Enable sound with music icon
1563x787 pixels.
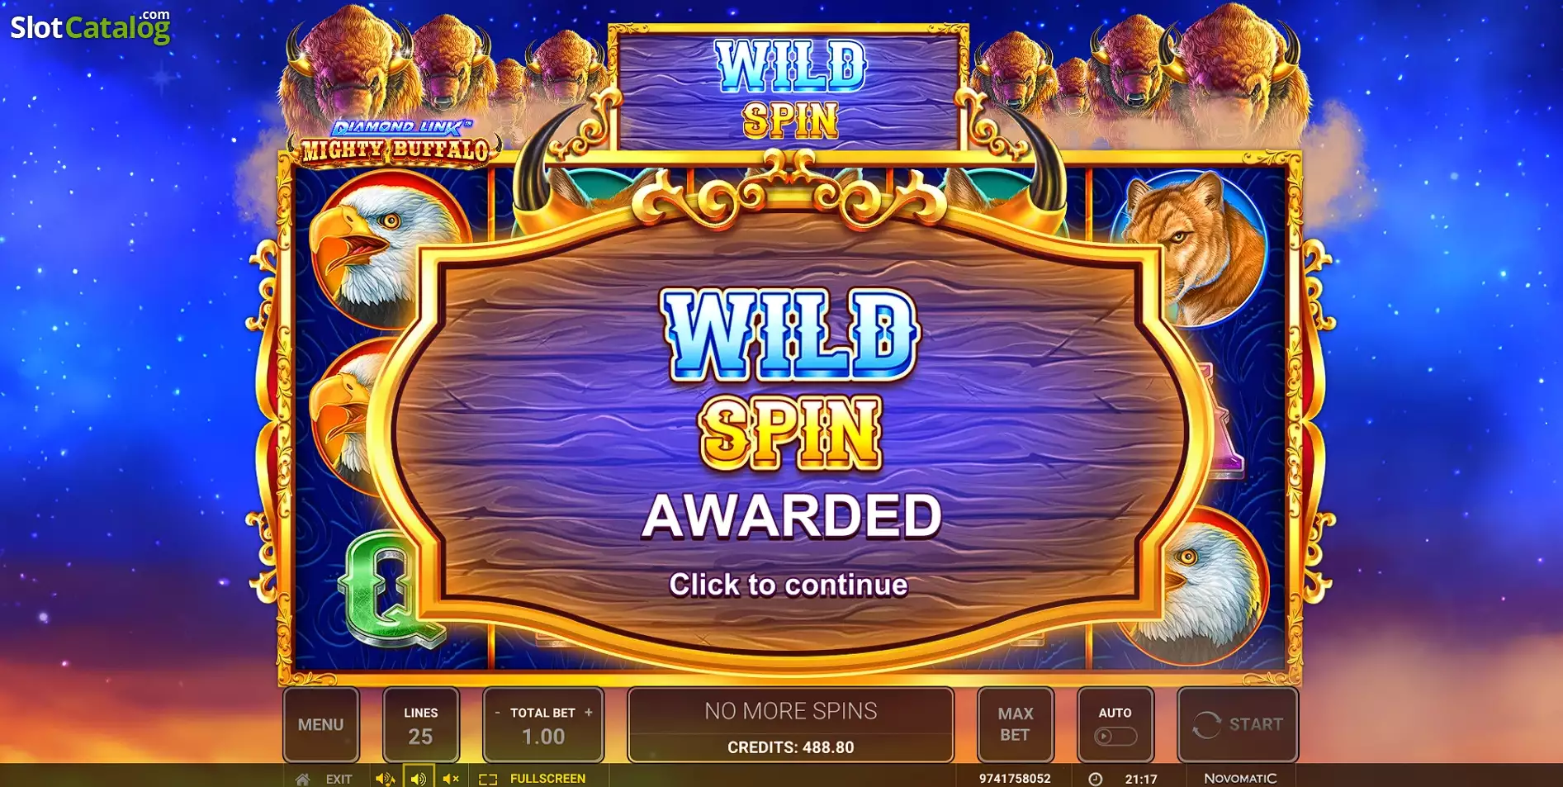385,779
